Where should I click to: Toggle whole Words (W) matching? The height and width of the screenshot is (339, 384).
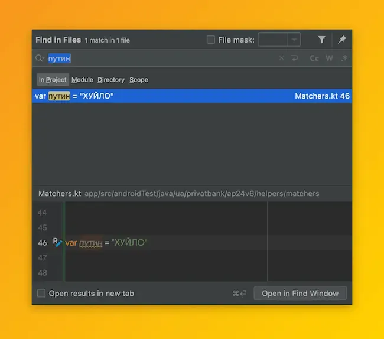tap(329, 58)
